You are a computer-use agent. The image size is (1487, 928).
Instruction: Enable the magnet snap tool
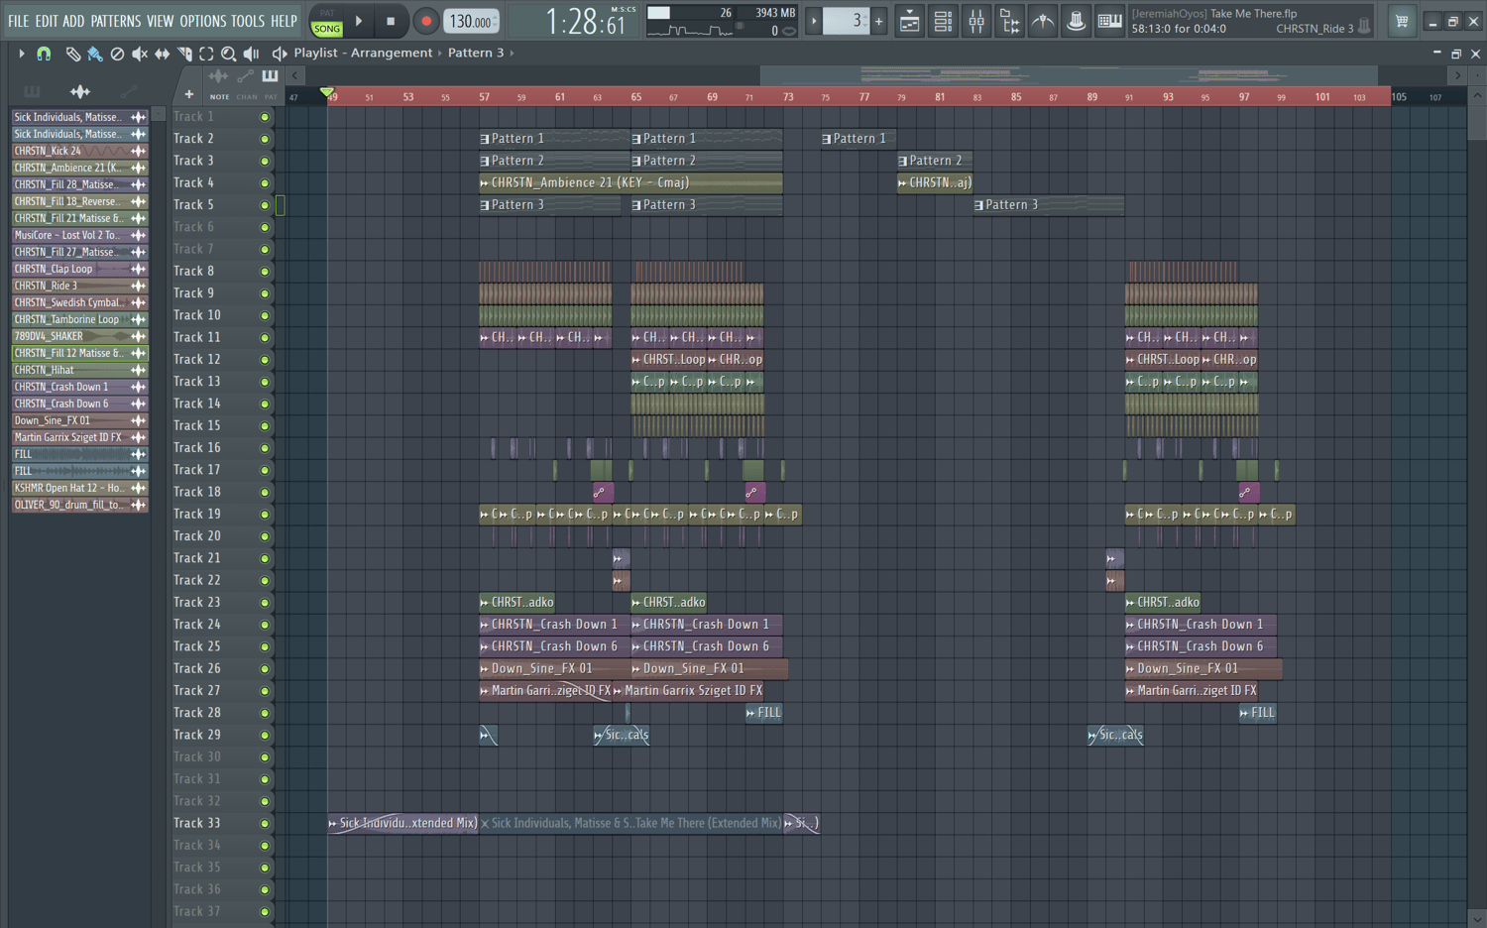(x=44, y=54)
